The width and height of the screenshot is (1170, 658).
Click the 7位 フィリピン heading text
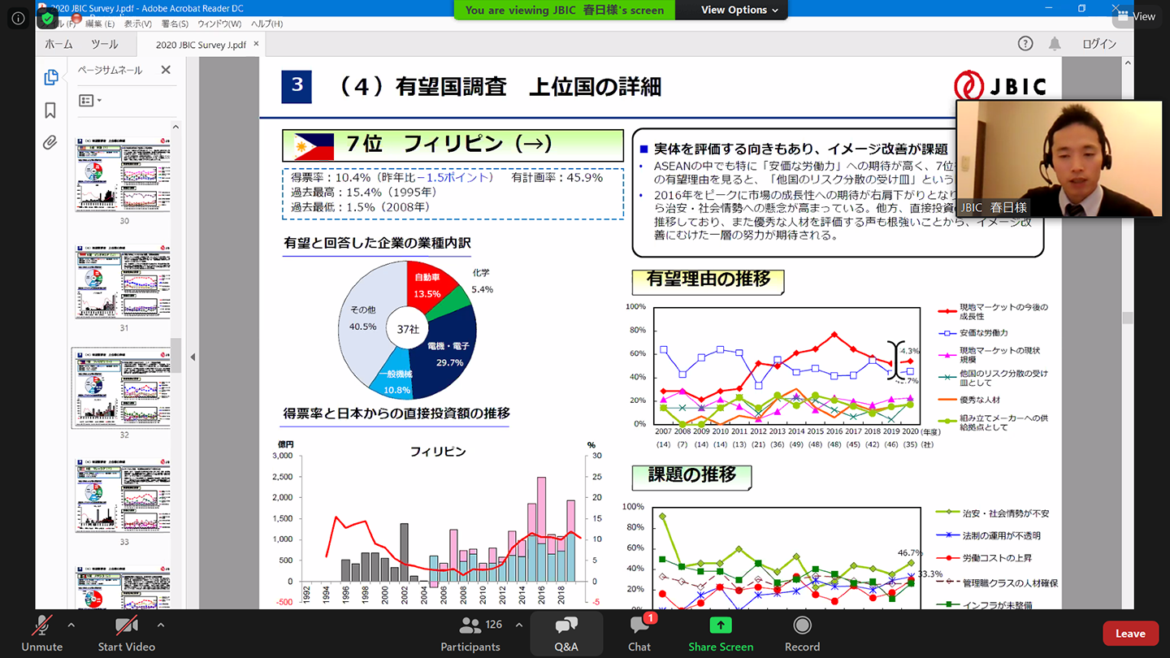tap(449, 145)
